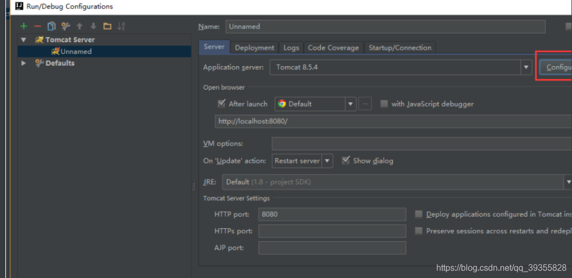The height and width of the screenshot is (278, 572).
Task: Open the Startup/Connection tab
Action: [x=400, y=47]
